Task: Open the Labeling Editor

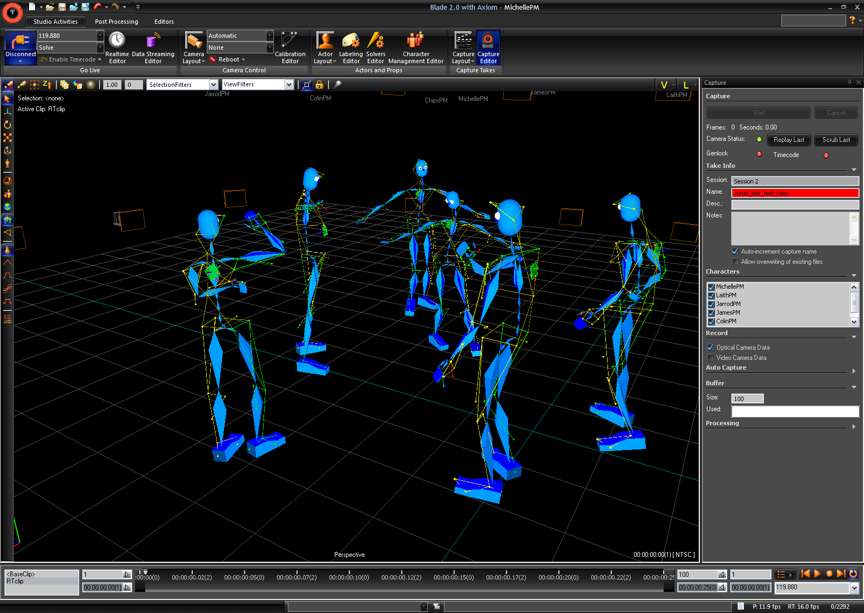Action: coord(350,47)
